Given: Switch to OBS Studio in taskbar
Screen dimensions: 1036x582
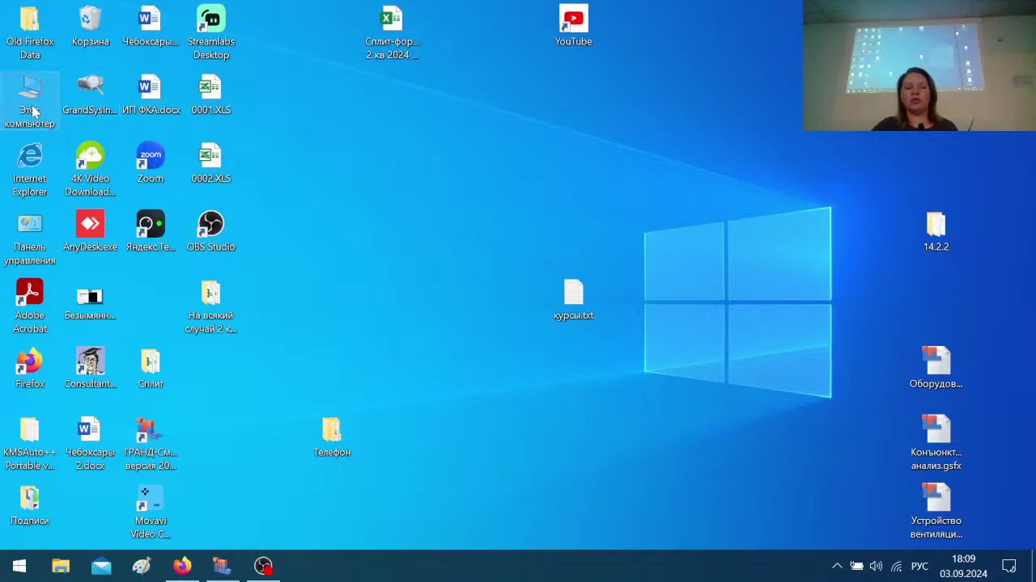Looking at the screenshot, I should (263, 566).
